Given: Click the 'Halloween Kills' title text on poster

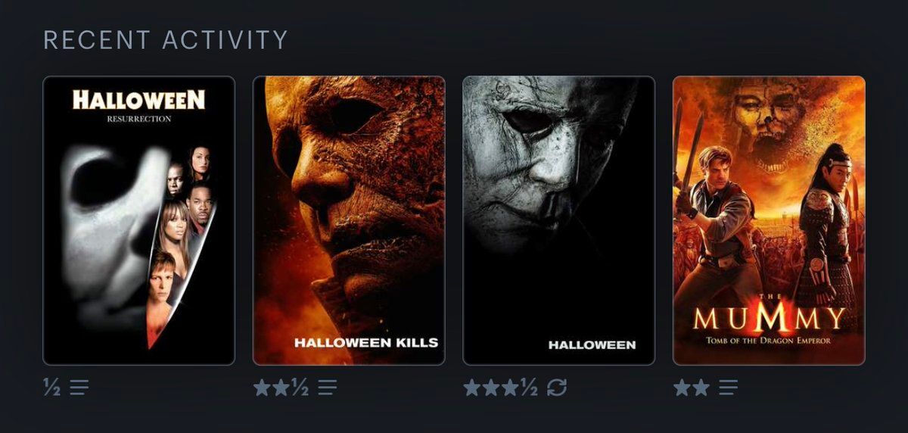Looking at the screenshot, I should tap(366, 342).
